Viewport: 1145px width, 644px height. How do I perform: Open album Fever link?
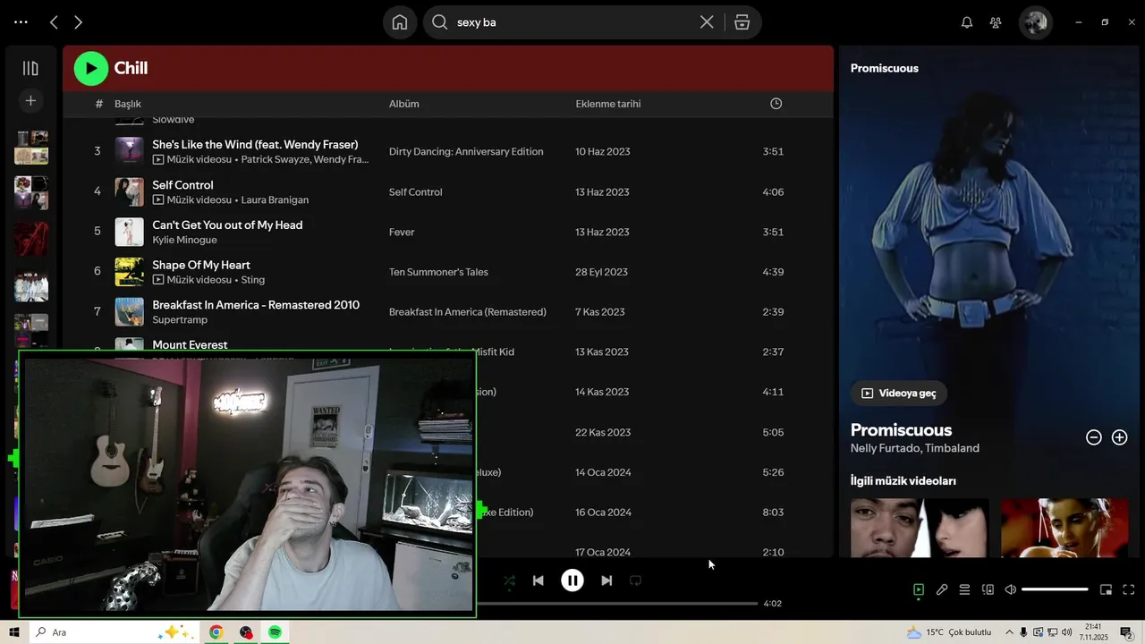pyautogui.click(x=402, y=233)
